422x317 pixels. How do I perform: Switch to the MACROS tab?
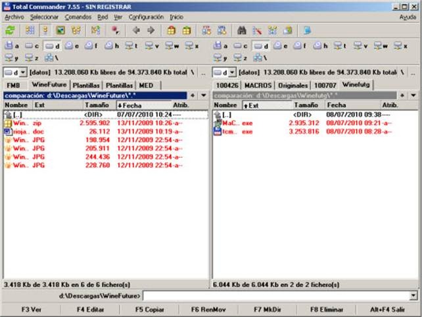258,85
